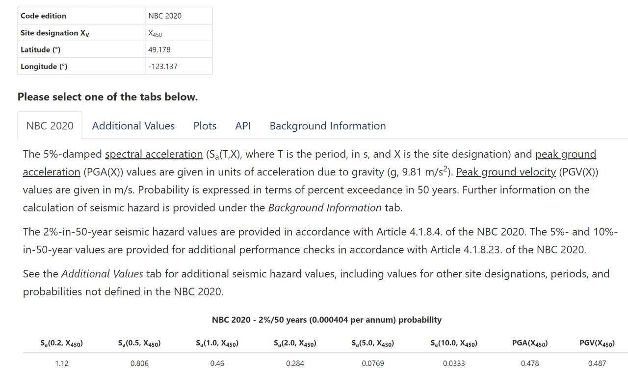Select the API tab
The image size is (628, 382).
(243, 126)
